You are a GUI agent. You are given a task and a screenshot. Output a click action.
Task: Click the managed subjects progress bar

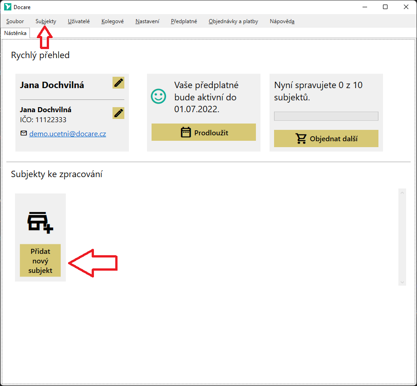coord(326,116)
